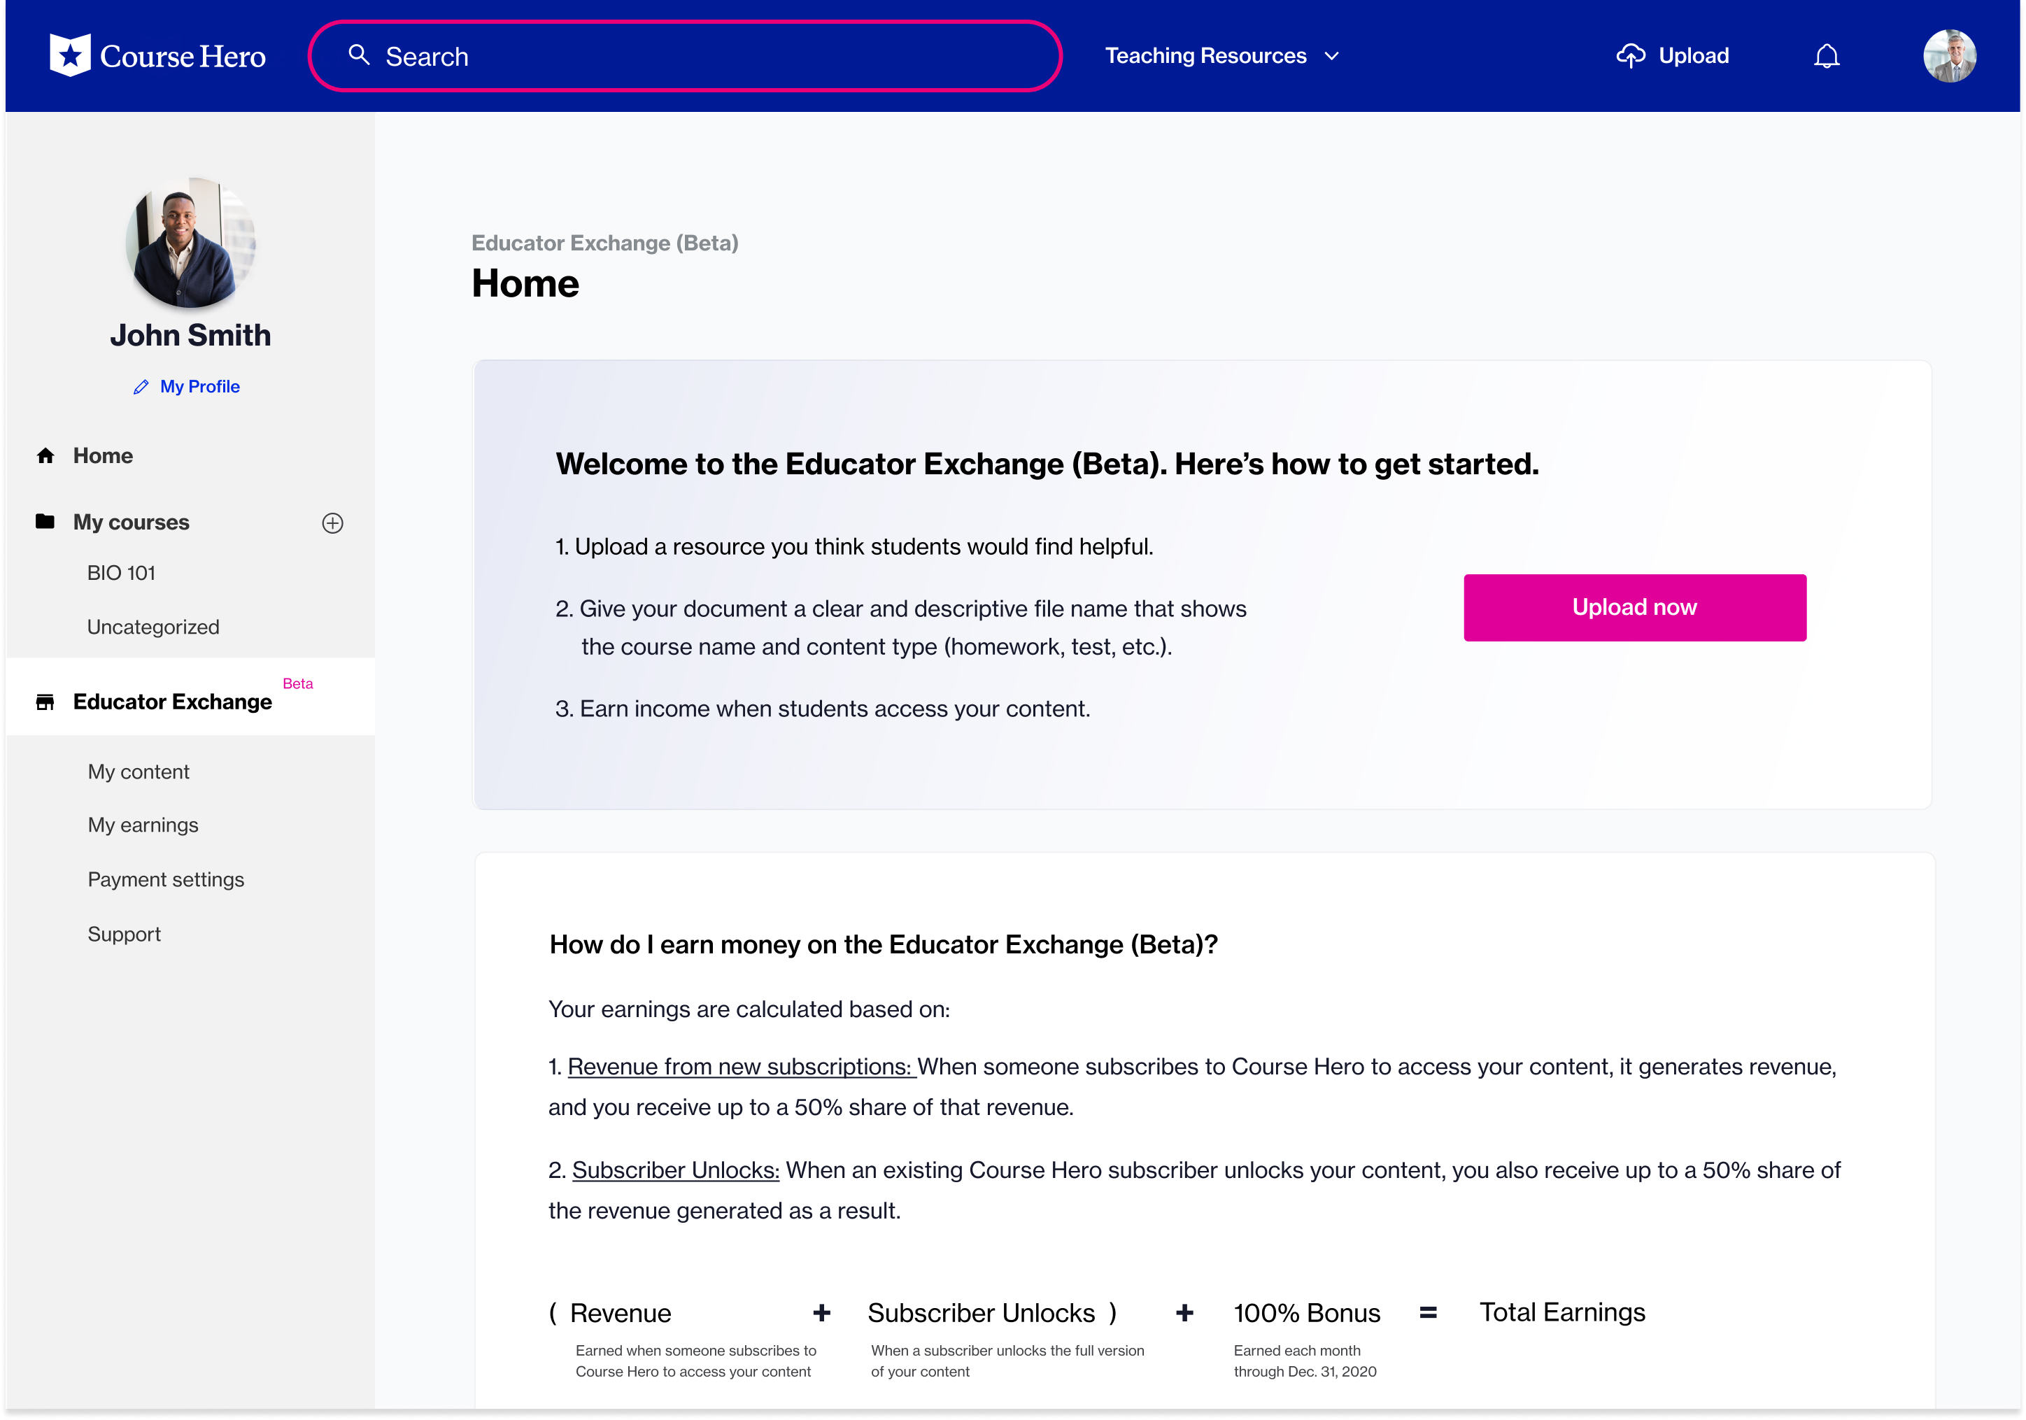Click the chevron next to Teaching Resources
Screen dimensions: 2026x1420
pyautogui.click(x=1333, y=57)
